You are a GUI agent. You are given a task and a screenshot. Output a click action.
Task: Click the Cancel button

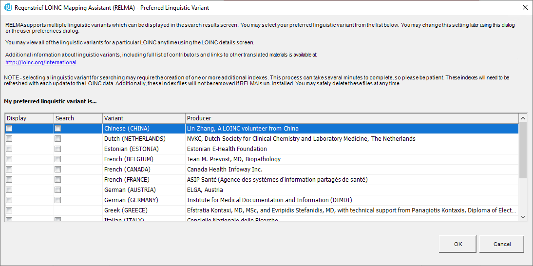pyautogui.click(x=502, y=244)
